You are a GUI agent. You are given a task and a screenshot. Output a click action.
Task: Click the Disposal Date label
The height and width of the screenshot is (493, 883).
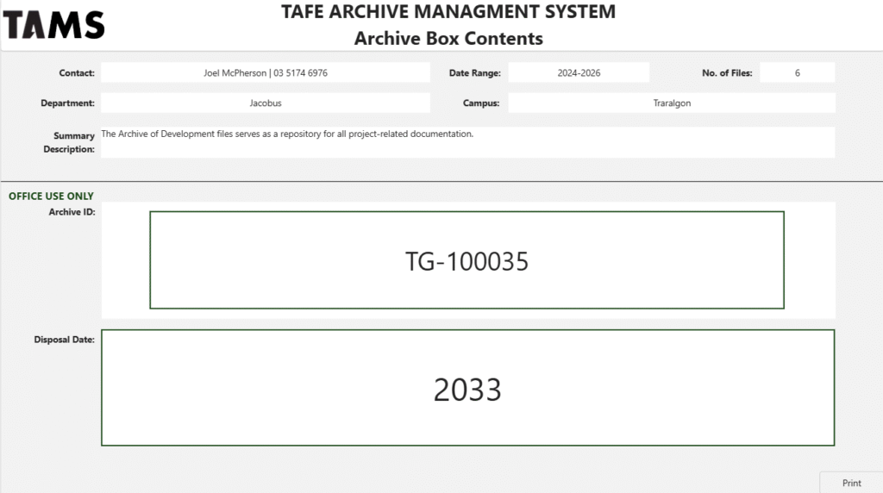point(64,340)
